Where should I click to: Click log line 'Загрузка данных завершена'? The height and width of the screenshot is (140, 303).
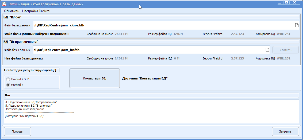pyautogui.click(x=25, y=109)
